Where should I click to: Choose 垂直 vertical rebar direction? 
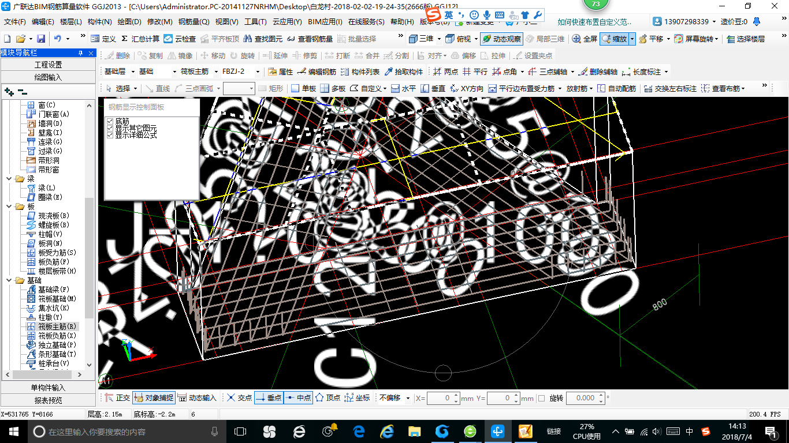433,88
